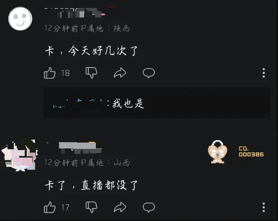Open the reply 我也是 thread
Image resolution: width=278 pixels, height=221 pixels.
pos(157,103)
